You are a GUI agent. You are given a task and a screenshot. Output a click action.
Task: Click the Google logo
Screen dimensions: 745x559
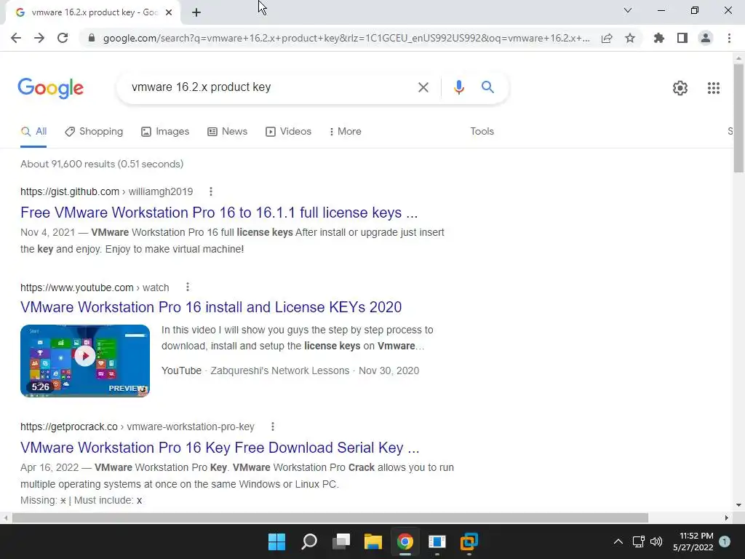click(x=51, y=88)
